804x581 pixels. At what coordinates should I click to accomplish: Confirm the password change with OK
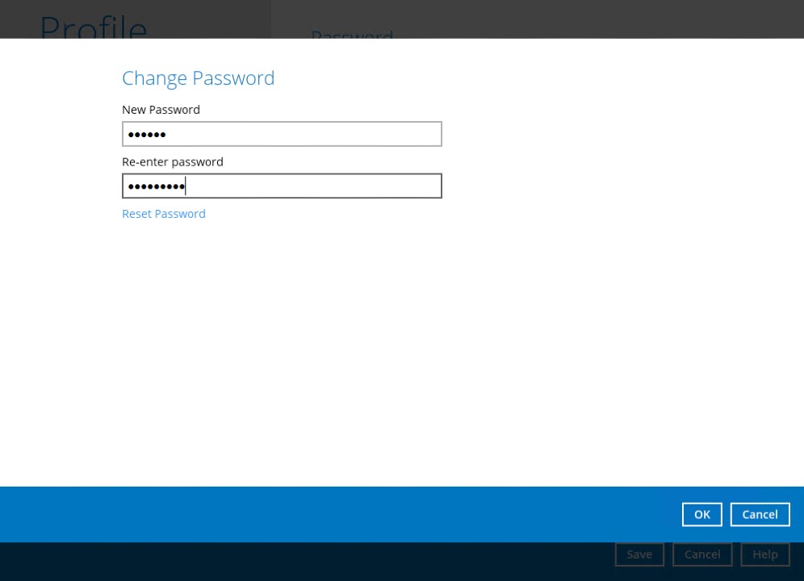click(x=701, y=514)
